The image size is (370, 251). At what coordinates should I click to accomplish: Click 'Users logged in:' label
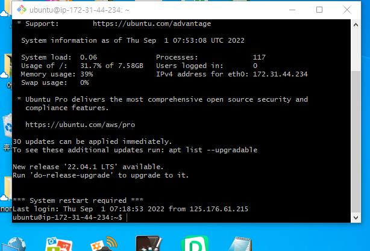[x=189, y=66]
